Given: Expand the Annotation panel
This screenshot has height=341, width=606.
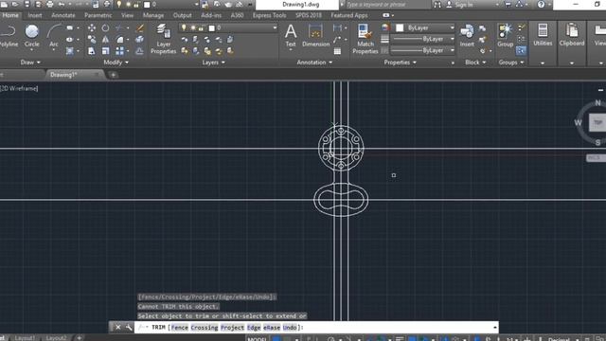Looking at the screenshot, I should (314, 63).
